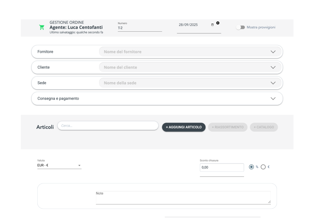Expand the Consegna e pagamento section
The height and width of the screenshot is (218, 315).
pos(273,98)
